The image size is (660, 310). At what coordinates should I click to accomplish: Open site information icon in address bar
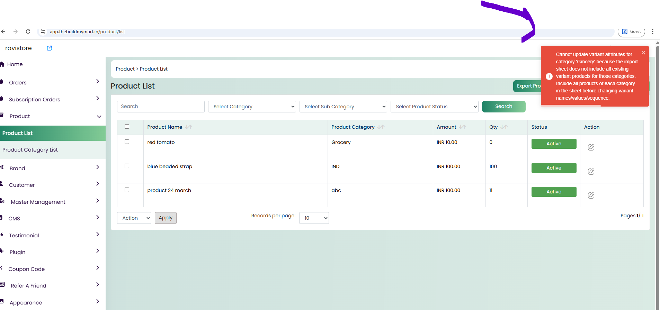pyautogui.click(x=43, y=31)
